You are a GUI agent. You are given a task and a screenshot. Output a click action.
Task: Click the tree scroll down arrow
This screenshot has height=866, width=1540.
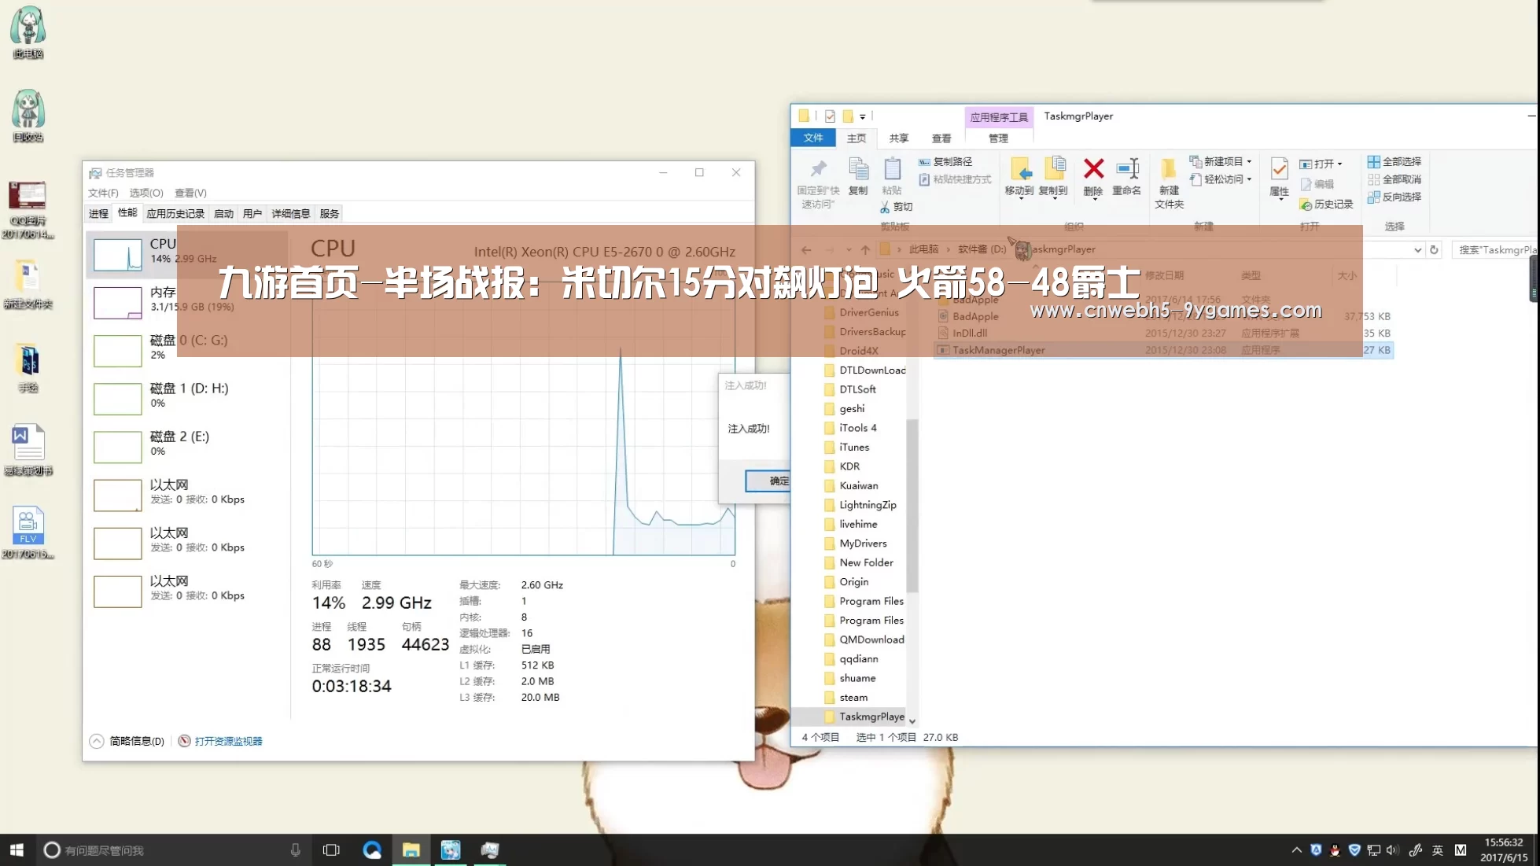tap(912, 720)
